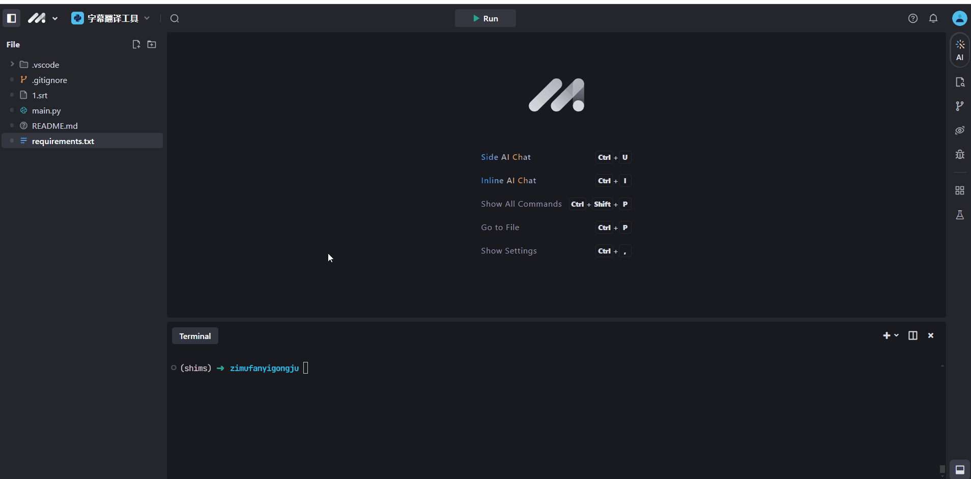This screenshot has height=479, width=971.
Task: Create a new folder via File header icon
Action: pos(152,44)
